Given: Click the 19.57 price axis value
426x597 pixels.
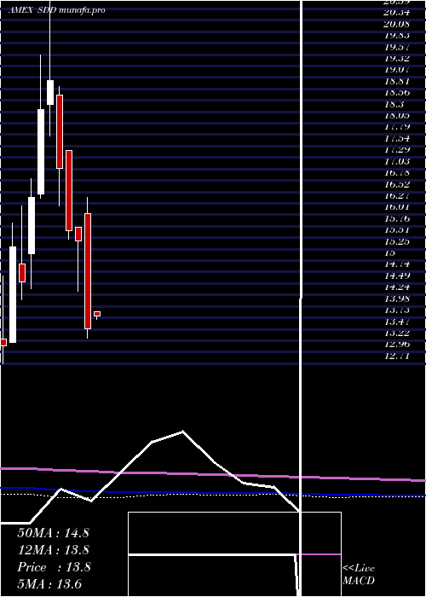Looking at the screenshot, I should 397,47.
